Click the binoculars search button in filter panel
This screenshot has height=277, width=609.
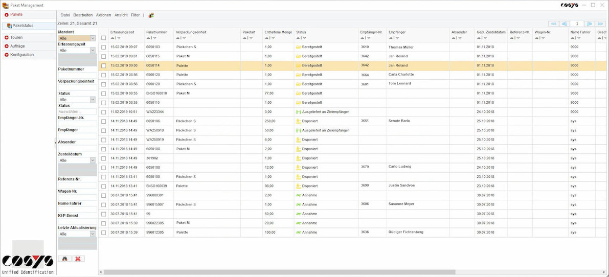coord(64,259)
